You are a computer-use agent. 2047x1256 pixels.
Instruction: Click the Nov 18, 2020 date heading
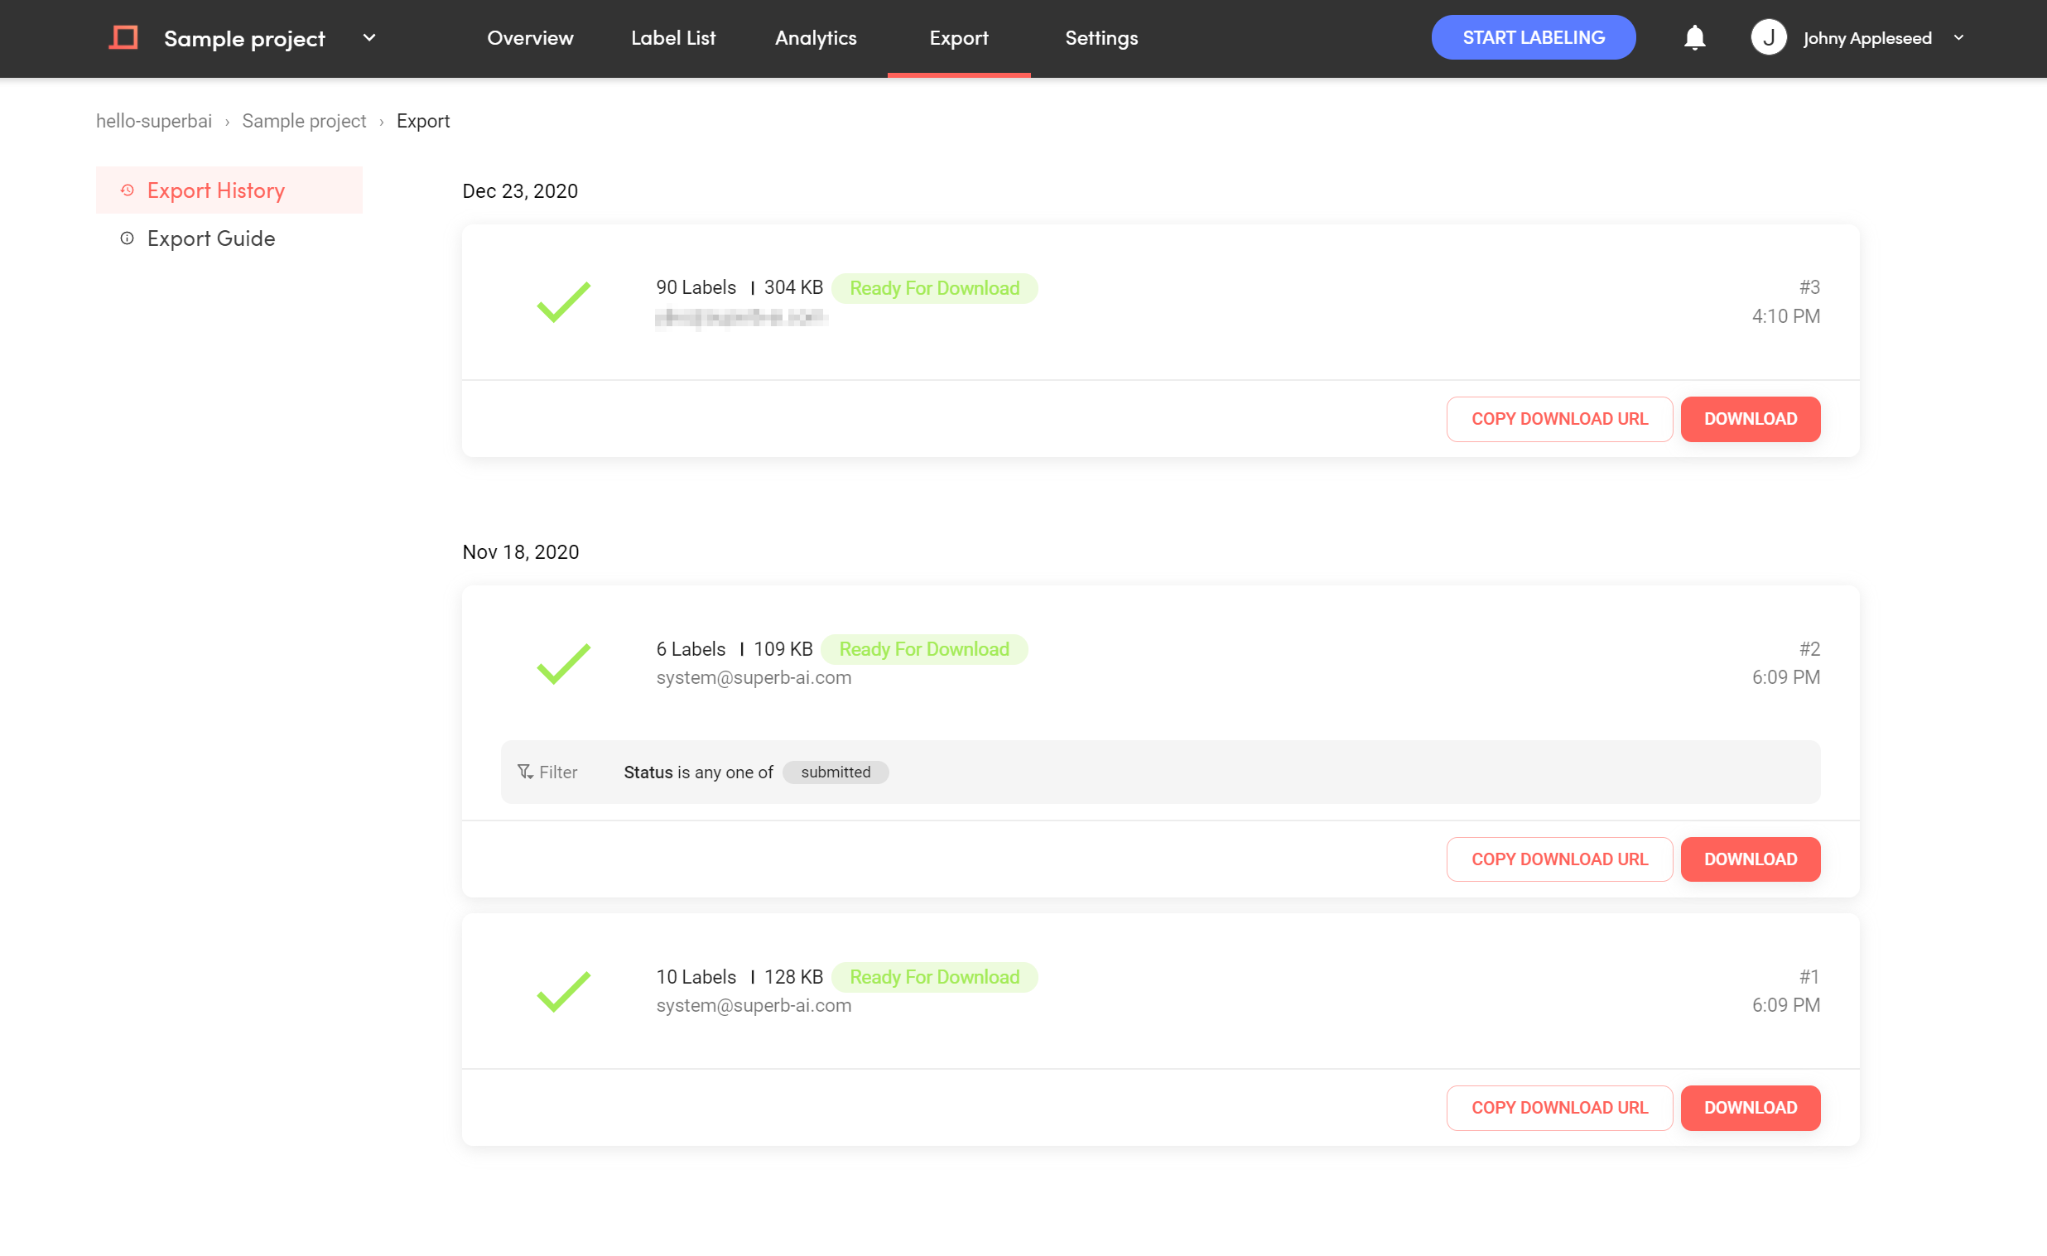coord(520,551)
